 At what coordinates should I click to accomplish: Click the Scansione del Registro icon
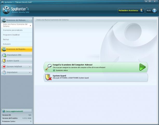(x=4, y=49)
